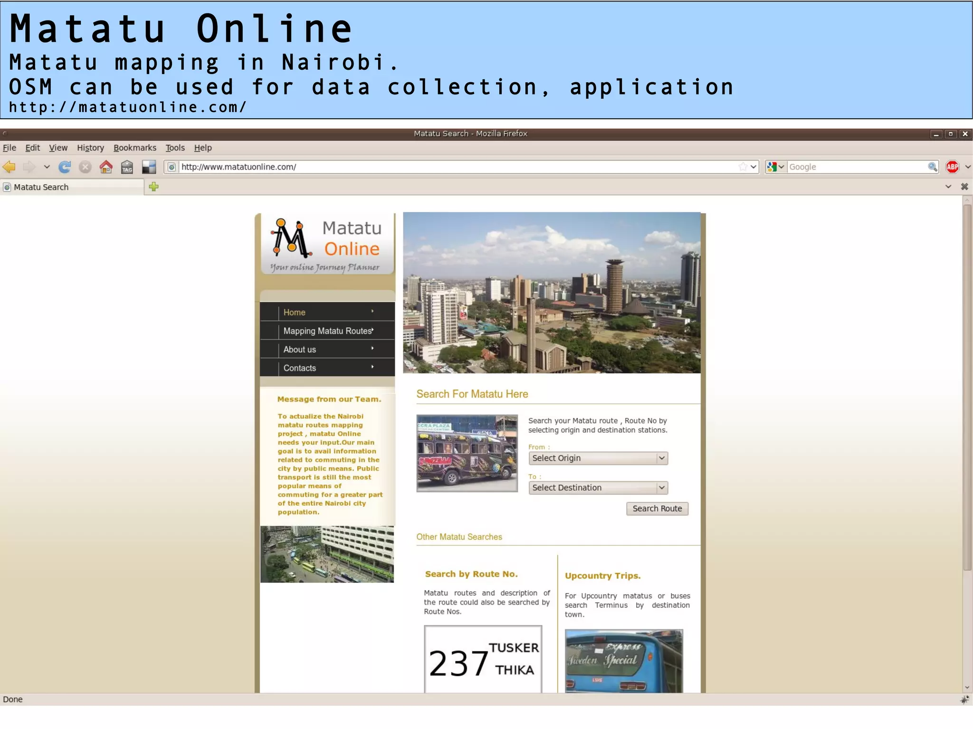Expand the Select Destination dropdown
Image resolution: width=973 pixels, height=729 pixels.
tap(598, 488)
